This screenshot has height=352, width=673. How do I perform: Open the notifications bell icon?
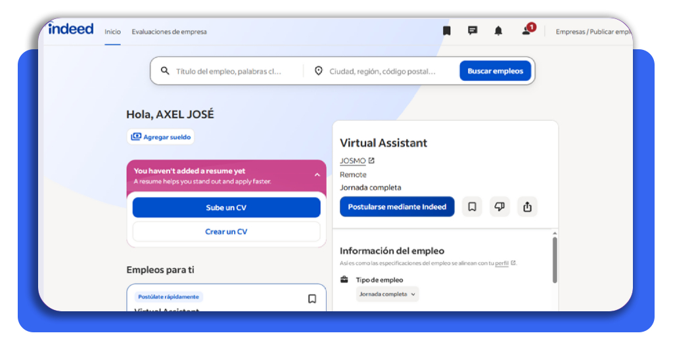tap(498, 31)
